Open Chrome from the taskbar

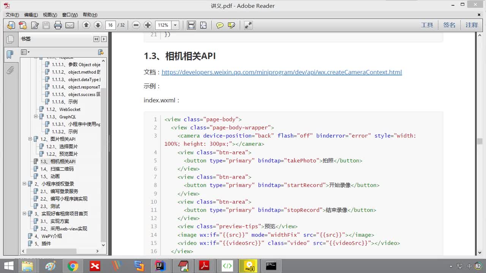pyautogui.click(x=73, y=266)
